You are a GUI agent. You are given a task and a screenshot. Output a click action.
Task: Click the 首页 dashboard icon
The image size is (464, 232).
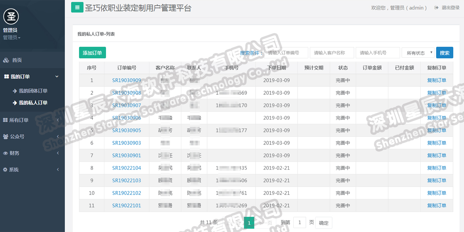[x=6, y=60]
